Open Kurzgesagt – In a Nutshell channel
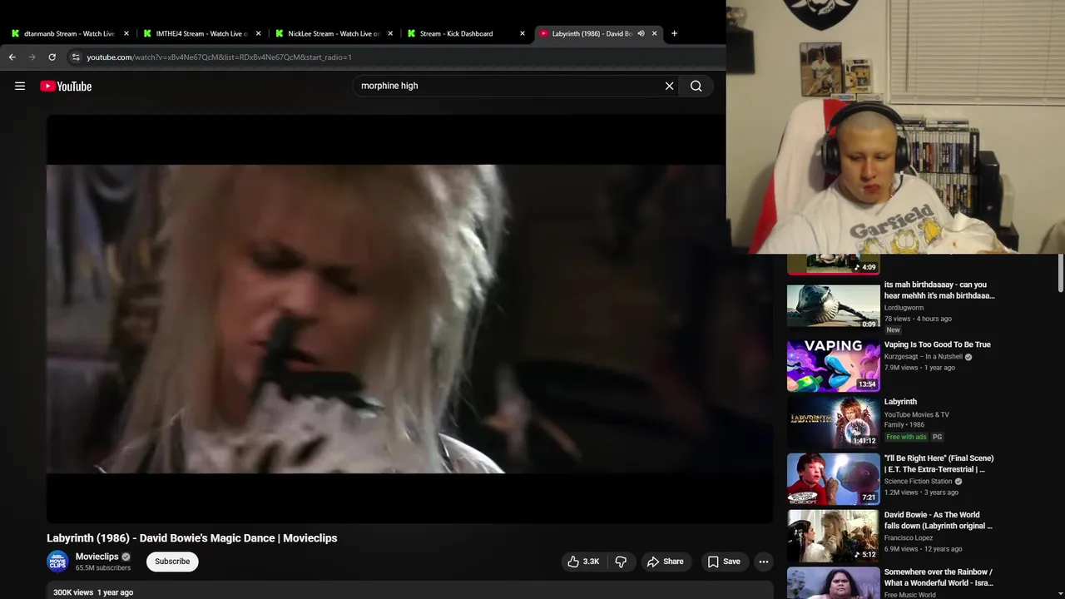Screen dimensions: 1065x599 [x=923, y=357]
